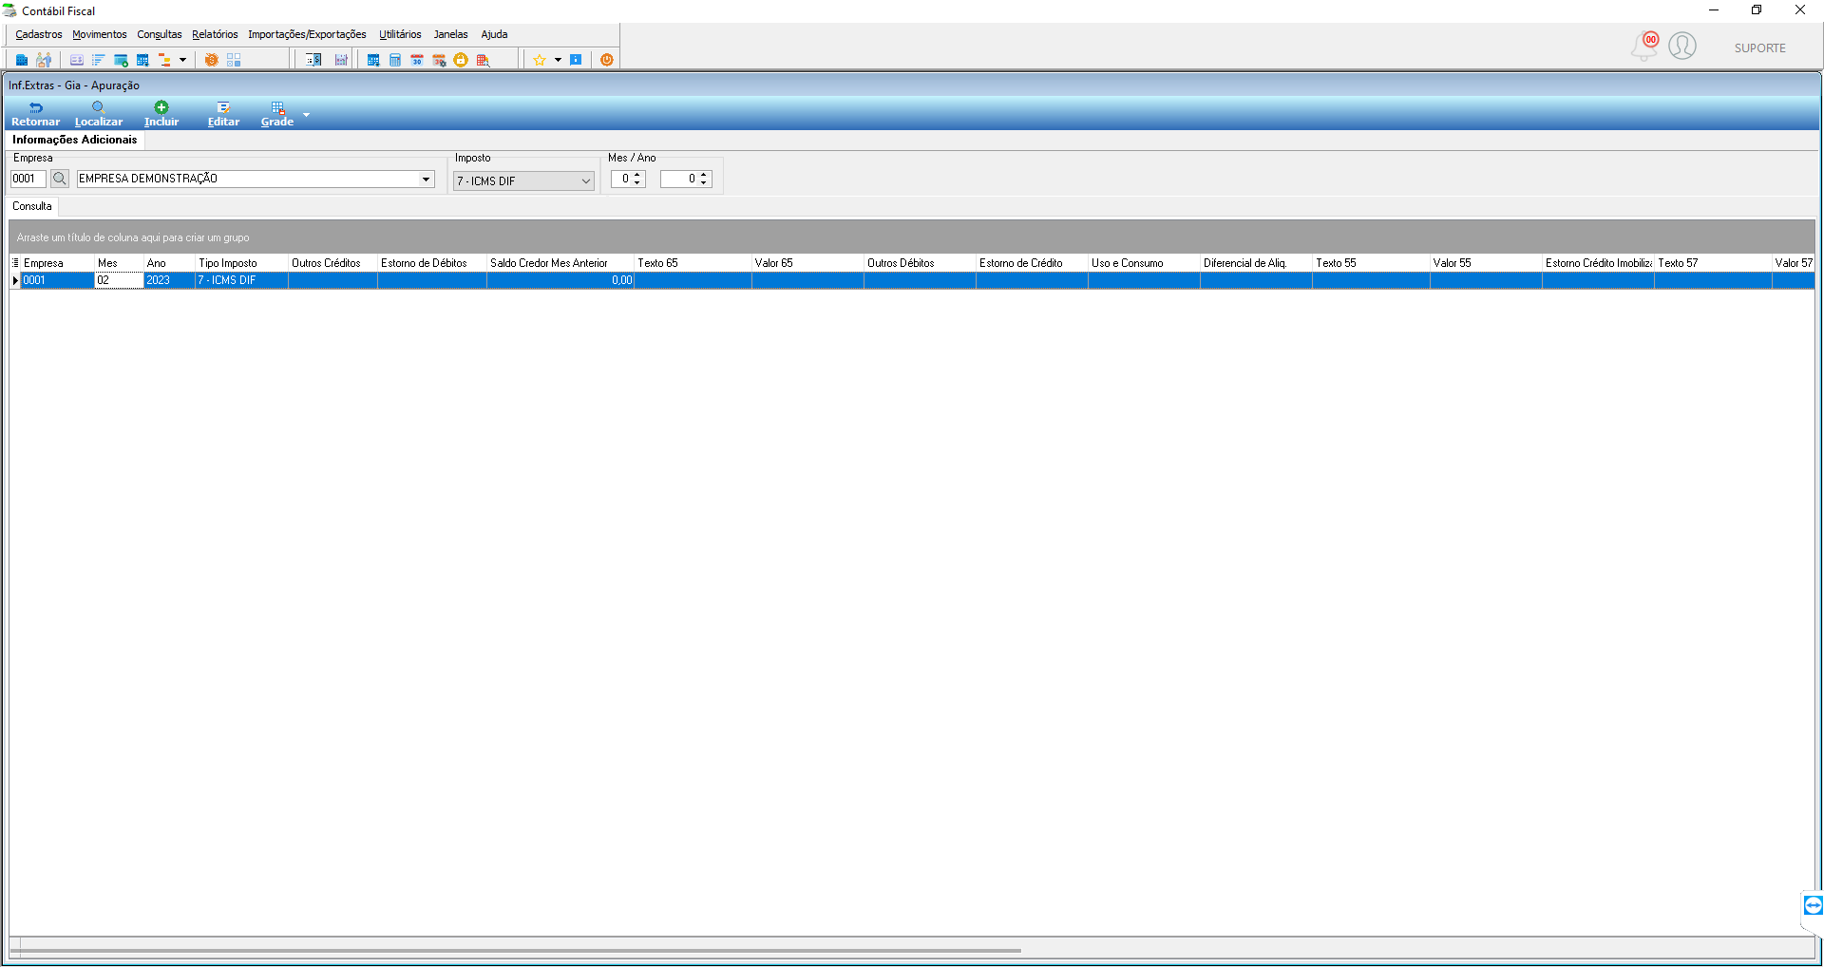Click the cell with year 2023
The image size is (1824, 967).
(x=169, y=280)
